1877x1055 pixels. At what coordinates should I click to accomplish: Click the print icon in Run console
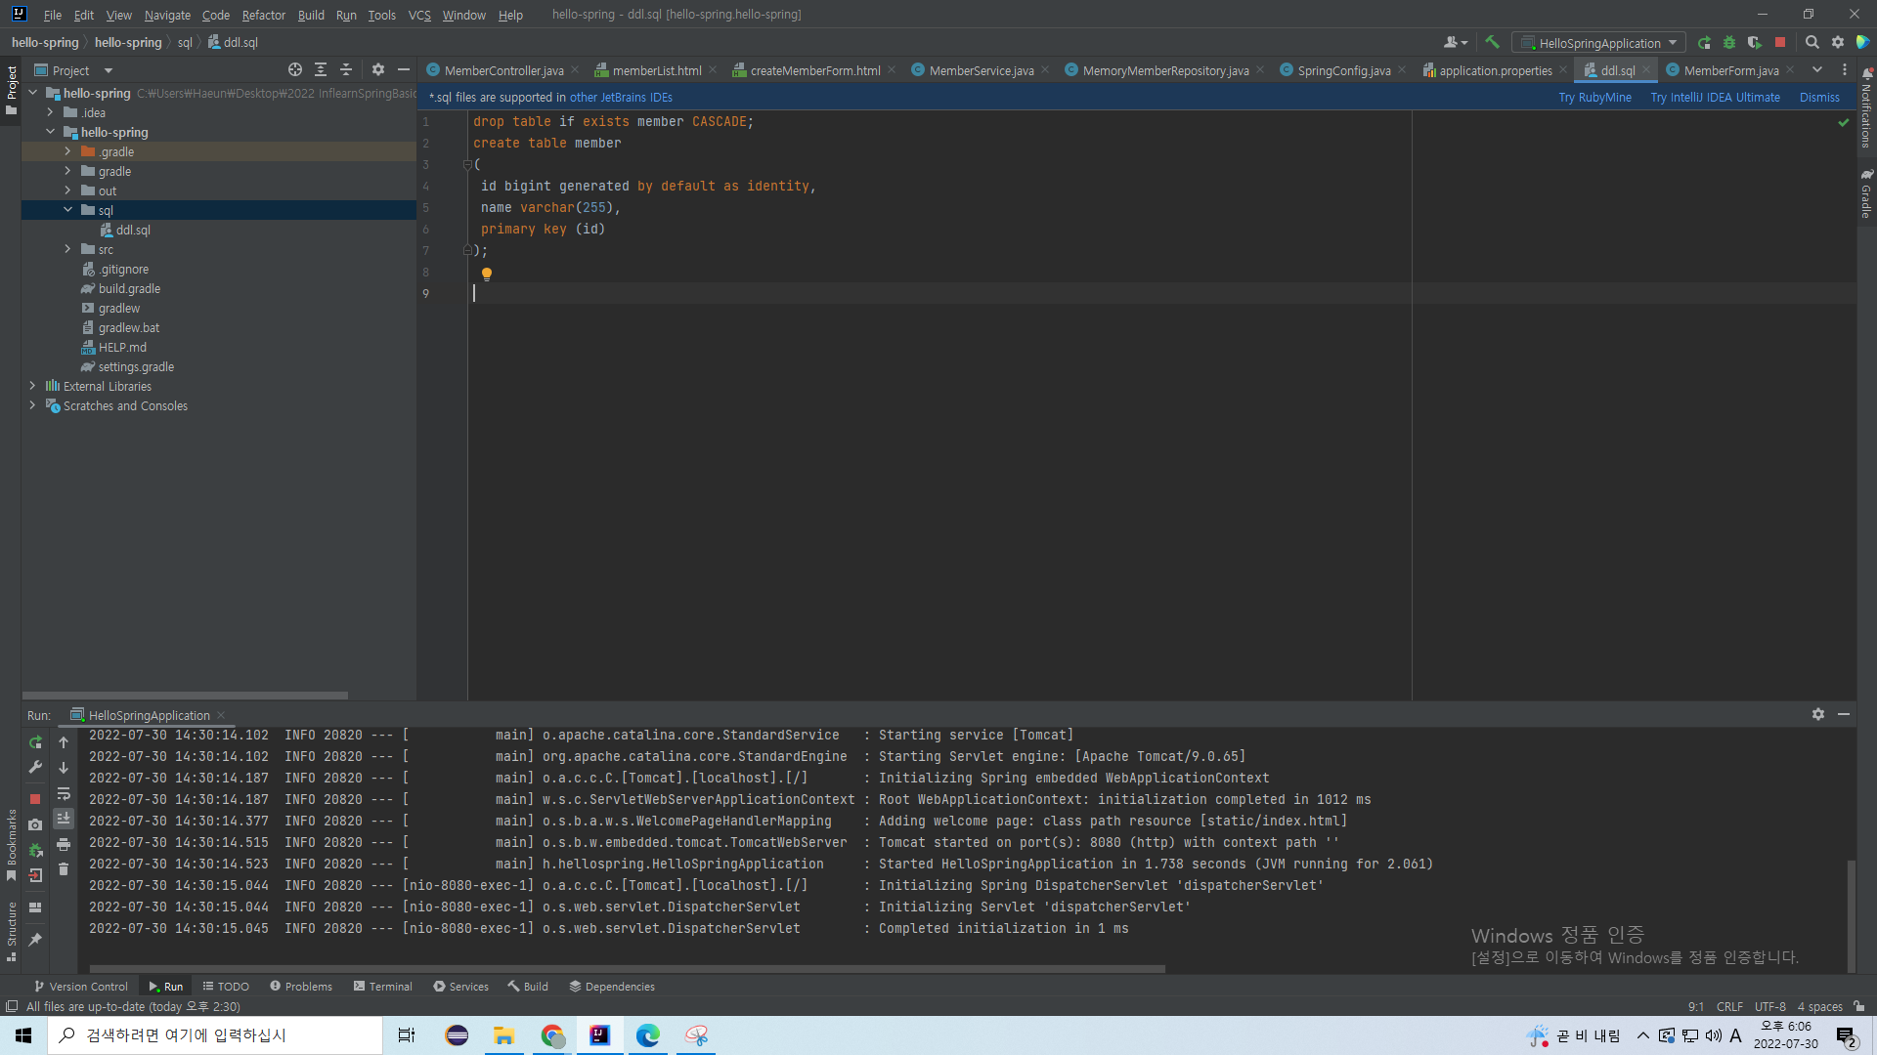pyautogui.click(x=64, y=844)
